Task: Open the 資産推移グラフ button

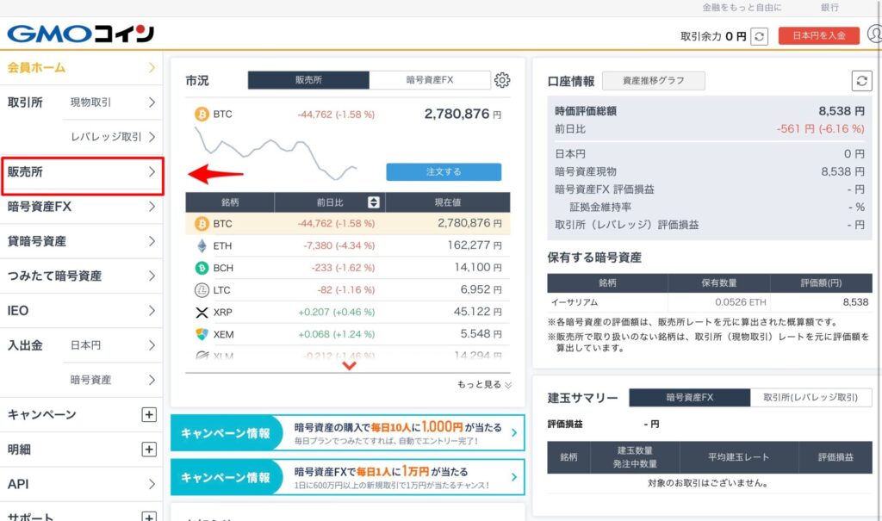Action: (654, 81)
